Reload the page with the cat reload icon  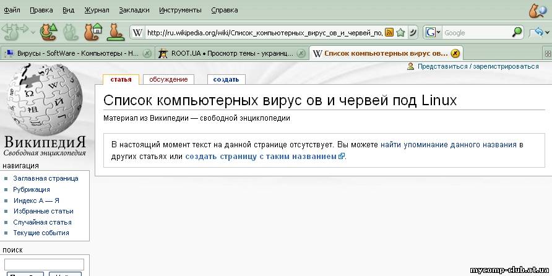pyautogui.click(x=48, y=32)
